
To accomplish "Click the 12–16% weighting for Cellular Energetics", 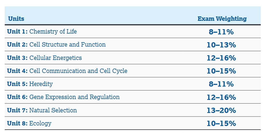I will click(x=221, y=58).
